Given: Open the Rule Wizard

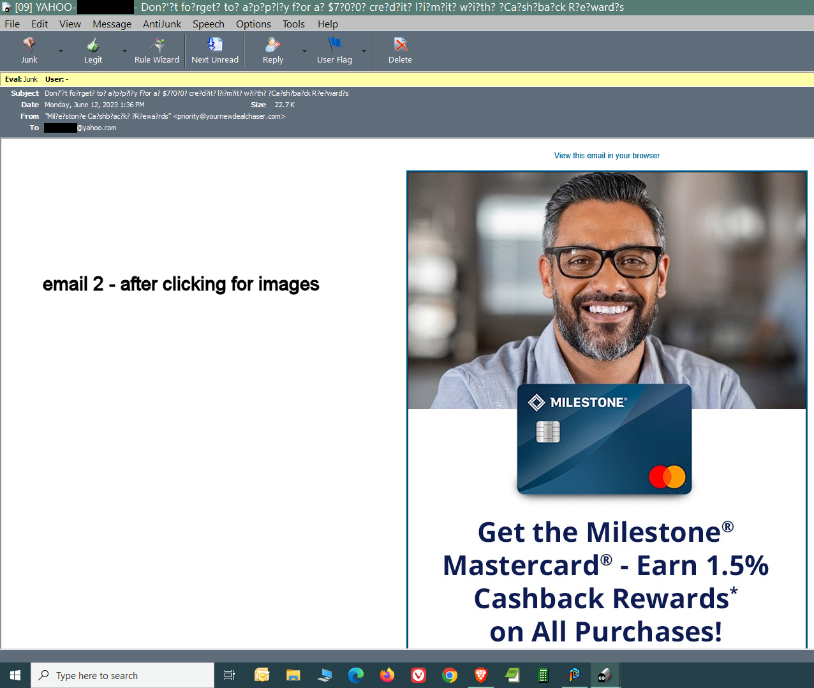Looking at the screenshot, I should click(x=157, y=50).
